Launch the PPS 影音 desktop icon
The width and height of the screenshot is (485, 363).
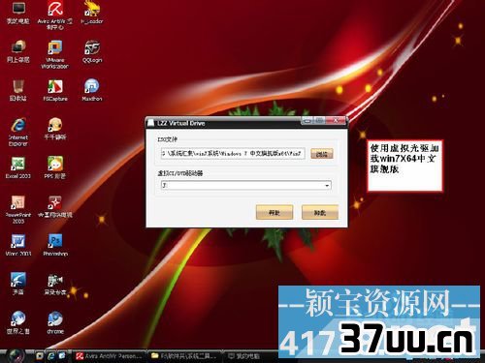[x=55, y=167]
